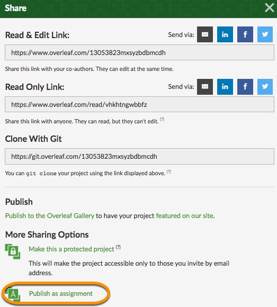
Task: Open help mark beside read-only link description
Action: tap(162, 119)
